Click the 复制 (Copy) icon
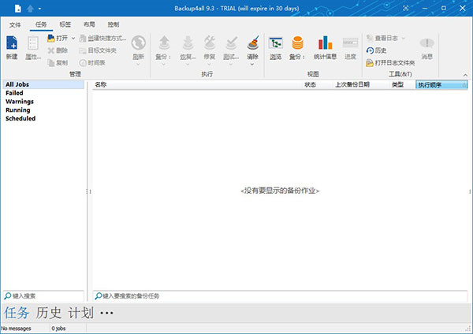This screenshot has width=473, height=334. 51,63
